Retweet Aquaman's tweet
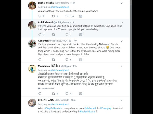Viewport: 153px width, 114px height. 53,60
